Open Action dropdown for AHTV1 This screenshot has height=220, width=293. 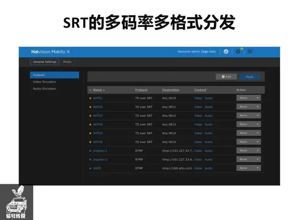click(x=249, y=98)
